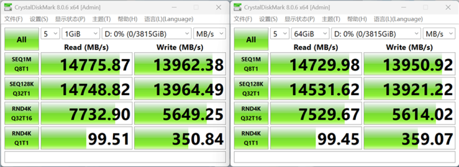
Task: Click write result 13950.92 in right window
Action: tap(410, 64)
